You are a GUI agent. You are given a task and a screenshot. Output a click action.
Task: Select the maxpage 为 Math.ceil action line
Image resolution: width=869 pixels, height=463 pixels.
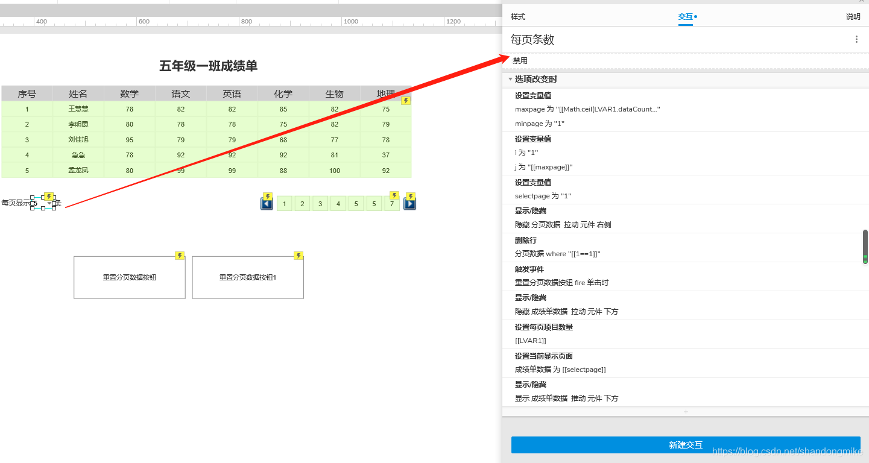[x=587, y=109]
